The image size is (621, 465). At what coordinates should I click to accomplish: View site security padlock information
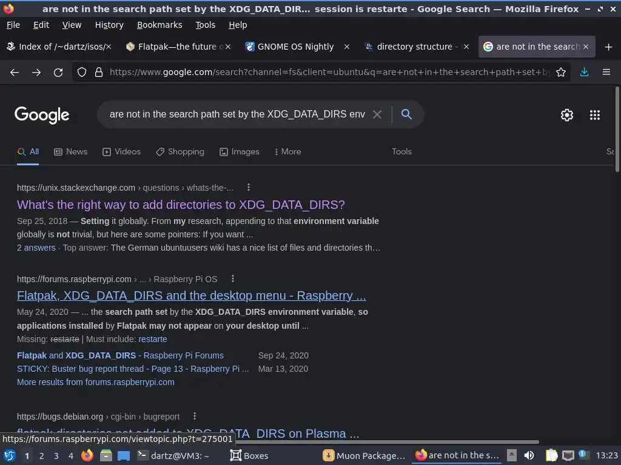(x=99, y=73)
